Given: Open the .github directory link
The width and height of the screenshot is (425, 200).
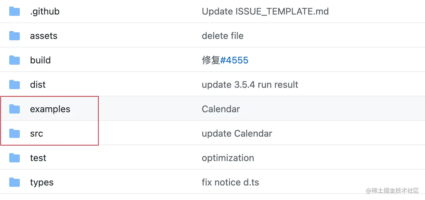Looking at the screenshot, I should 45,12.
